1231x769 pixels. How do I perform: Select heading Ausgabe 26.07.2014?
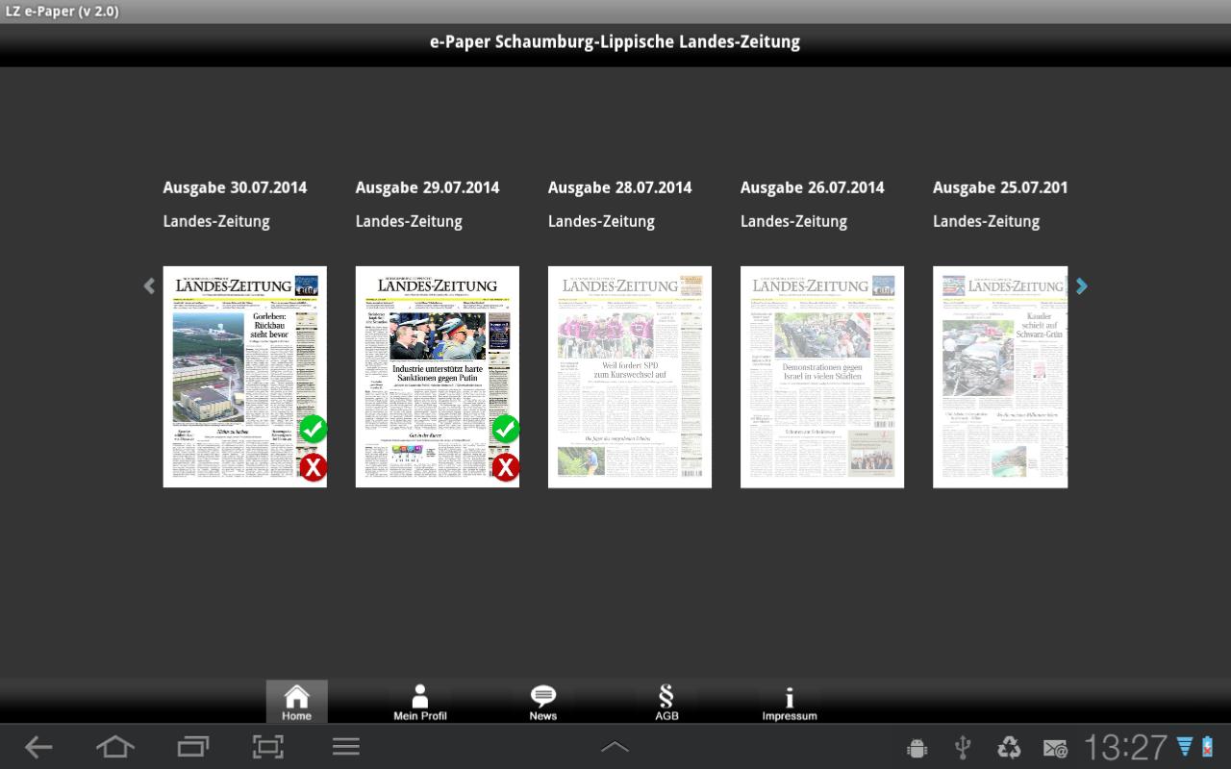(812, 187)
